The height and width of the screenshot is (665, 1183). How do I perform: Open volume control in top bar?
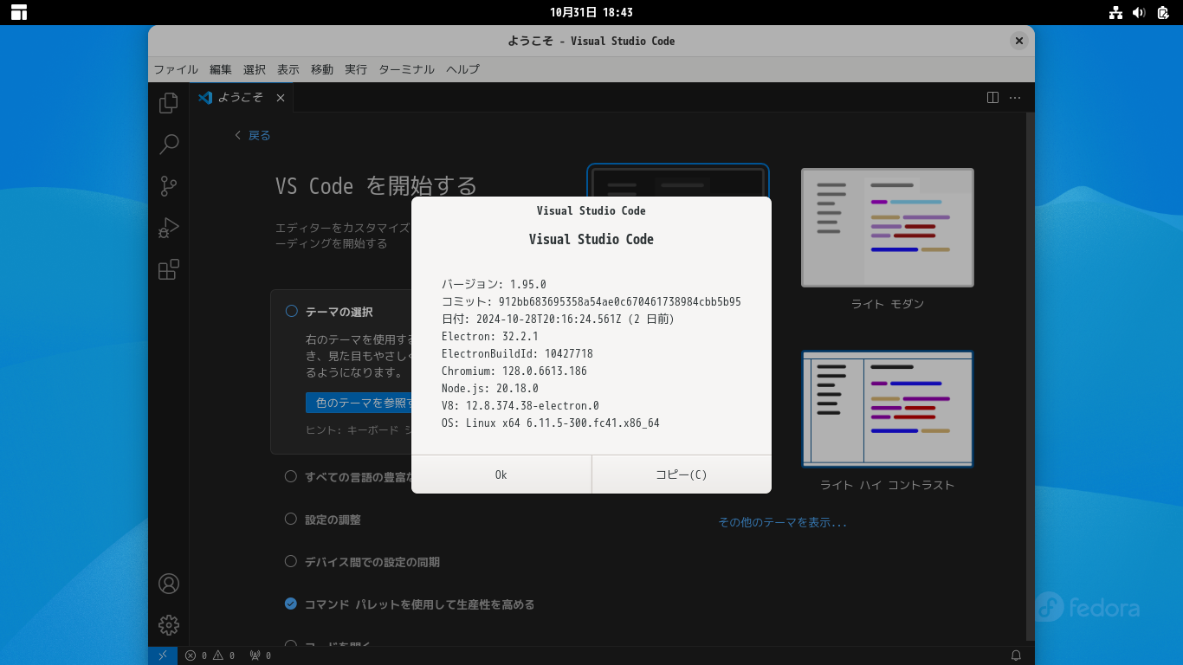click(1139, 12)
